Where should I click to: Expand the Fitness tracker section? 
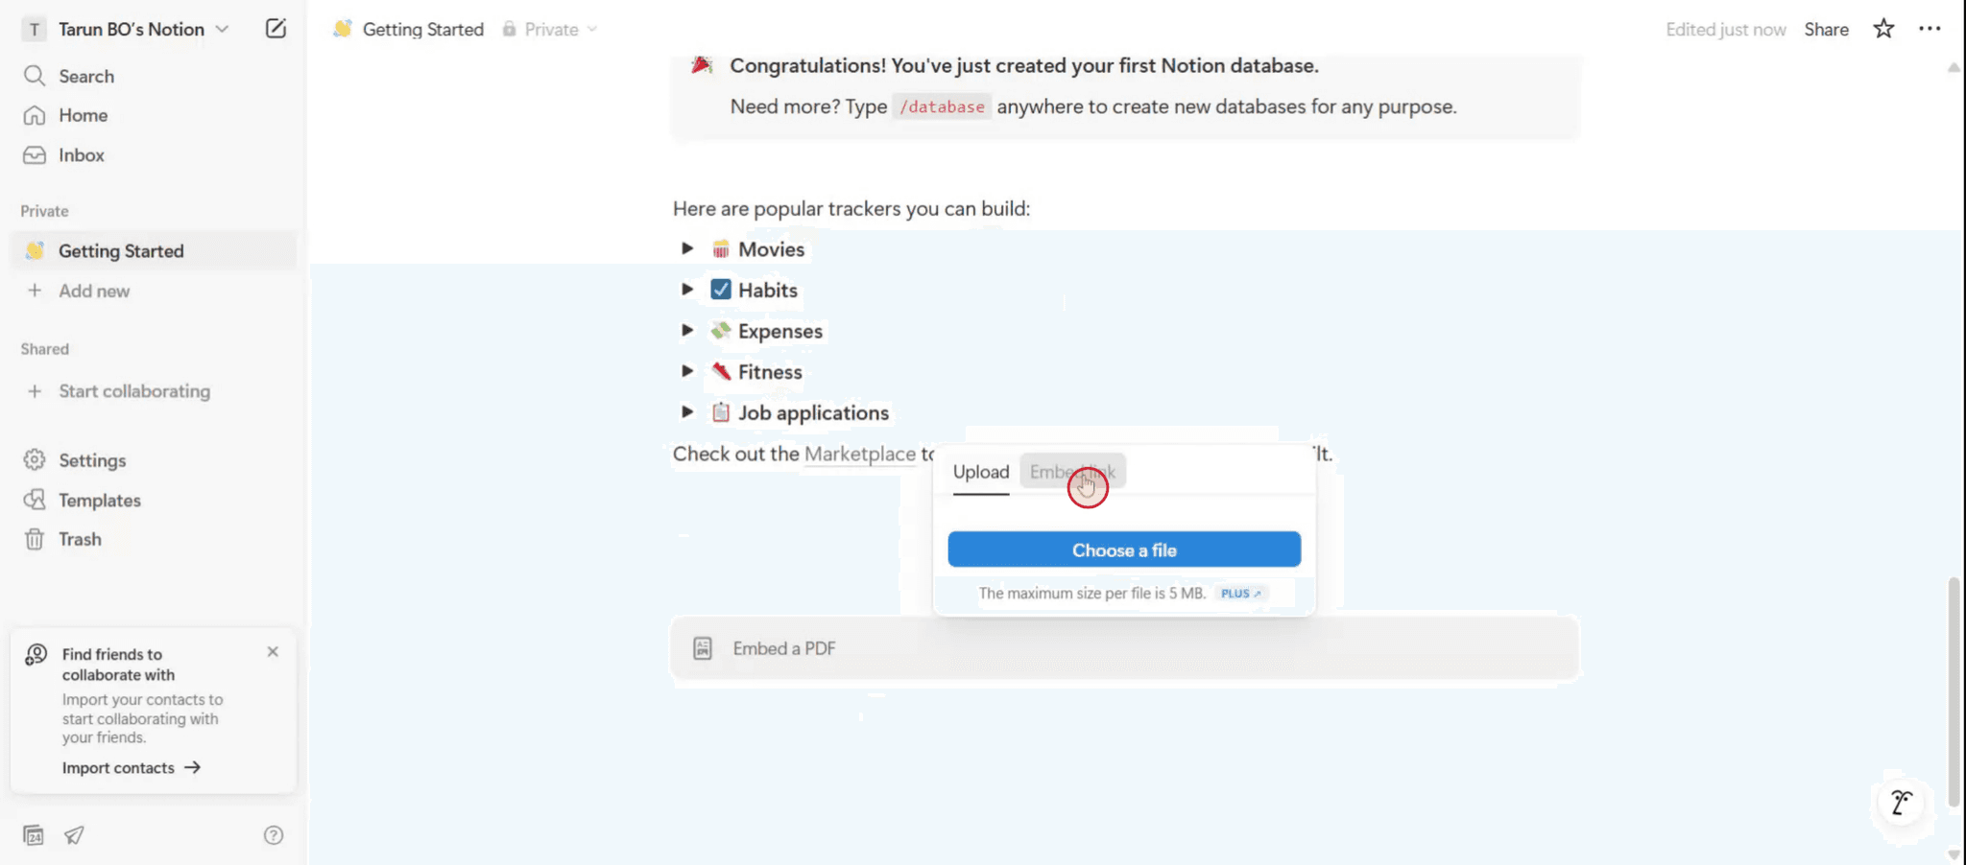point(687,371)
